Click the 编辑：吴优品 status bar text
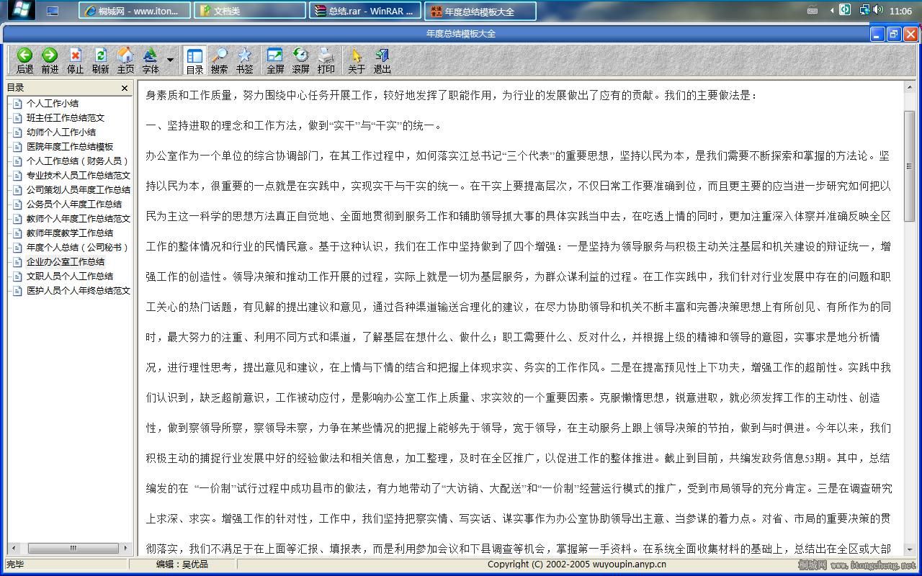 [182, 564]
